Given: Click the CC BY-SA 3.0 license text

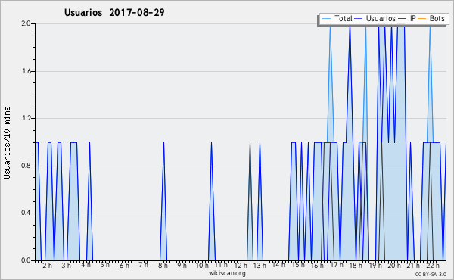Looking at the screenshot, I should click(431, 275).
